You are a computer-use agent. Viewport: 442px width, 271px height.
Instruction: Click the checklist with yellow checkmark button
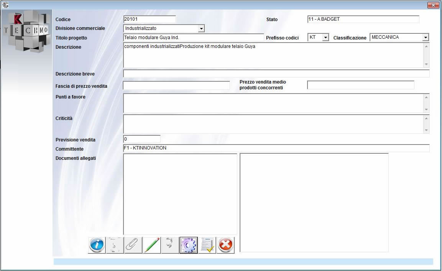coord(207,245)
